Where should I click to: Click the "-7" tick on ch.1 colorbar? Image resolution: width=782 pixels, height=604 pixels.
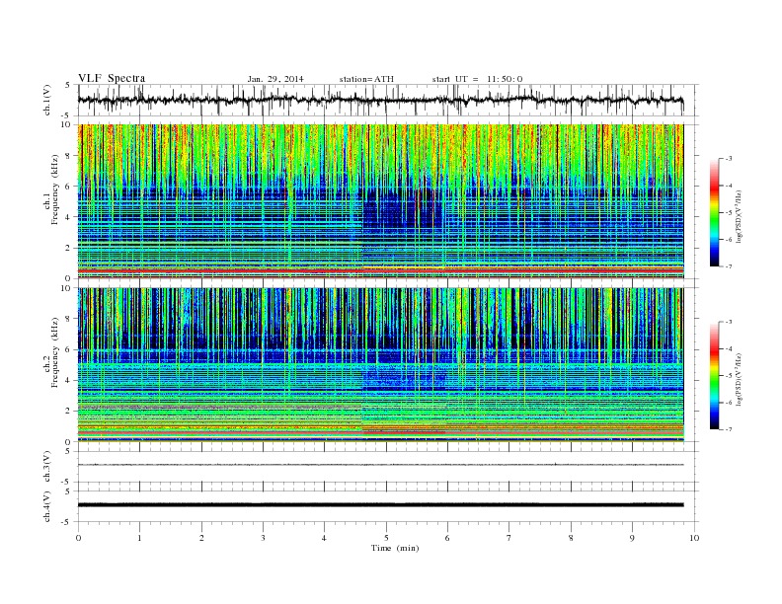pyautogui.click(x=729, y=266)
